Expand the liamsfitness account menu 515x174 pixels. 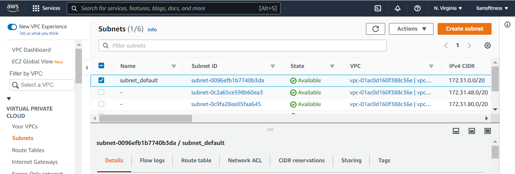[492, 8]
